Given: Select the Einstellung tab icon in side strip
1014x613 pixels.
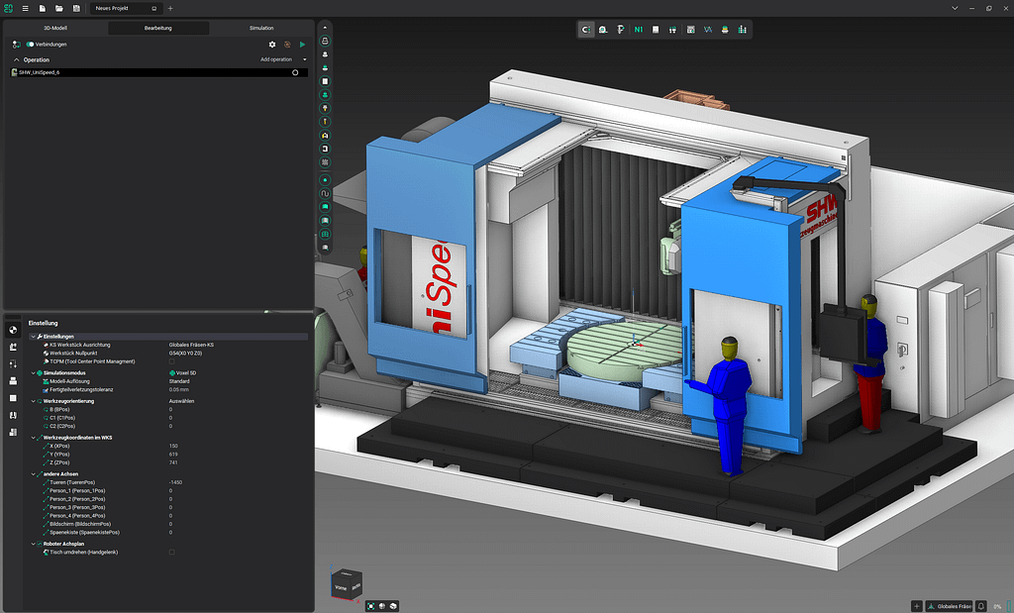Looking at the screenshot, I should tap(13, 330).
